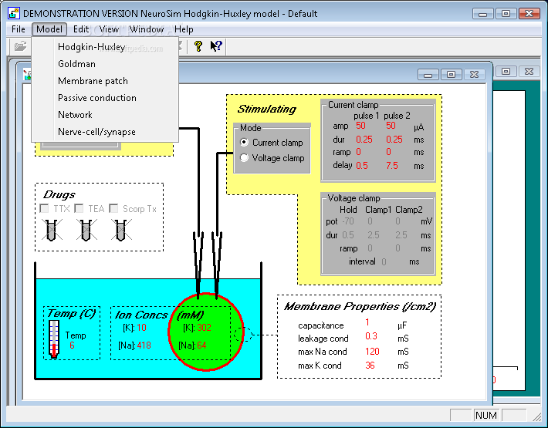
Task: Click pulse 2 delay value 7.5
Action: click(392, 166)
